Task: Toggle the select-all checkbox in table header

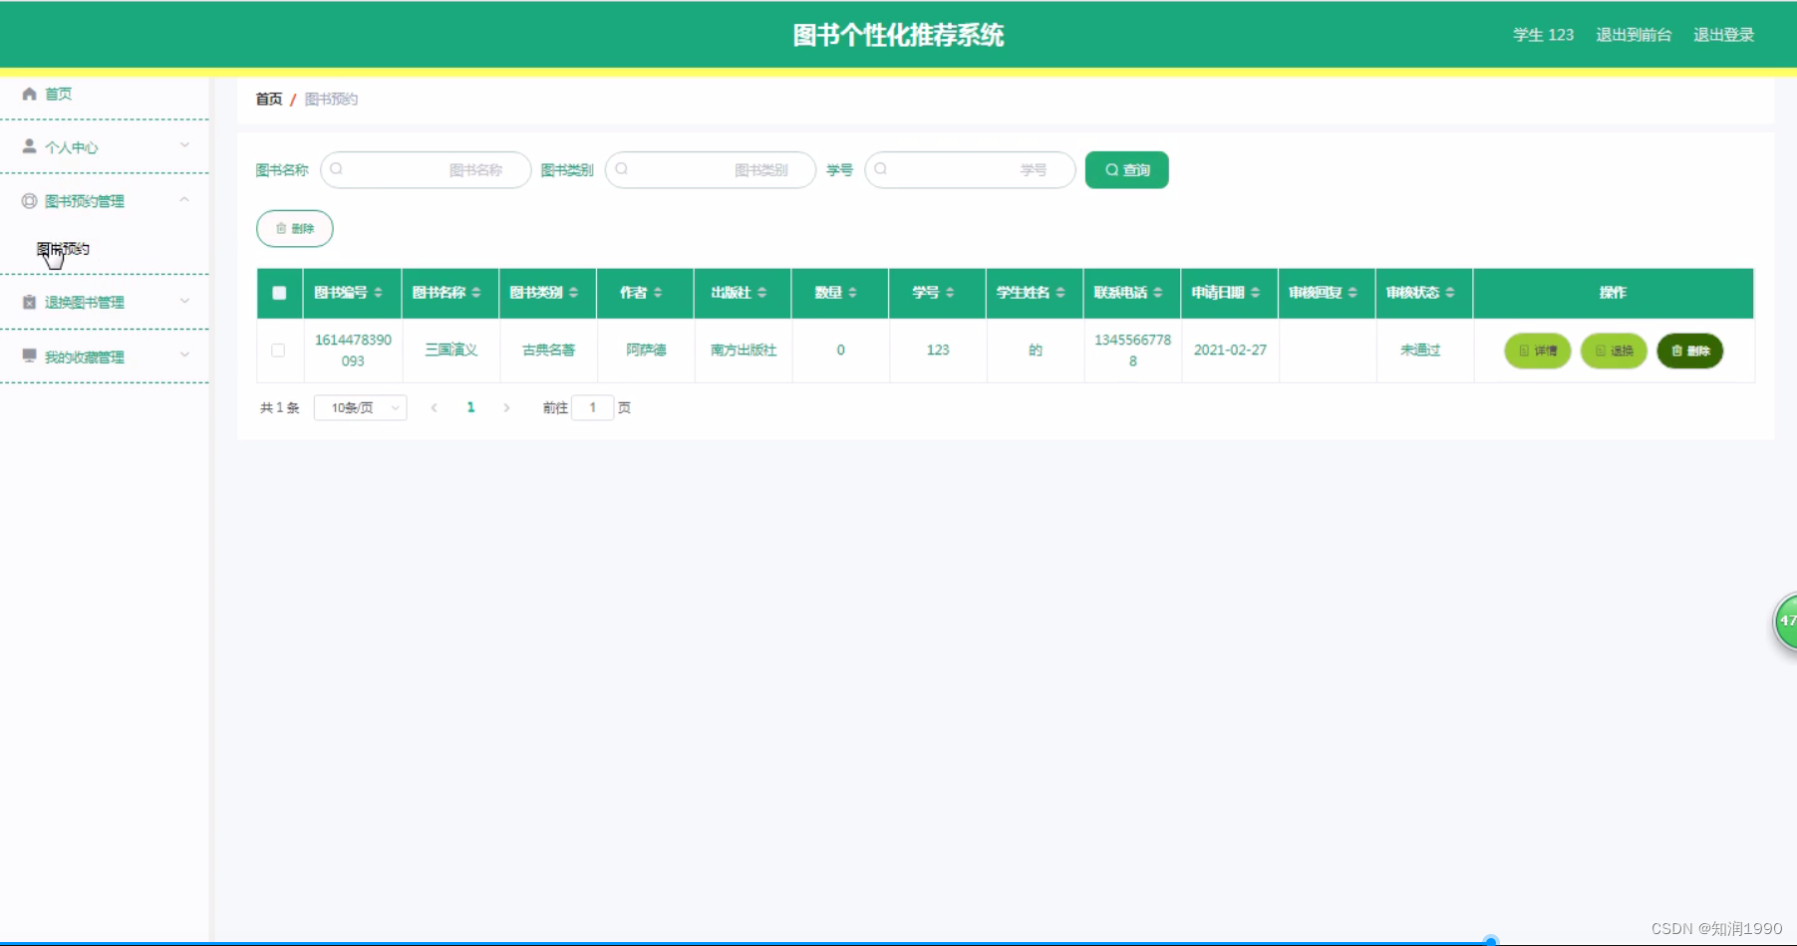Action: (279, 293)
